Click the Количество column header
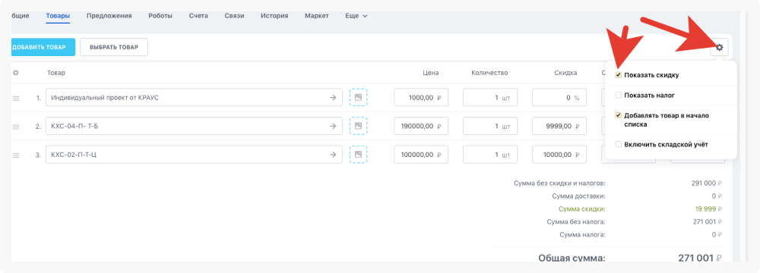This screenshot has width=760, height=273. (x=489, y=73)
